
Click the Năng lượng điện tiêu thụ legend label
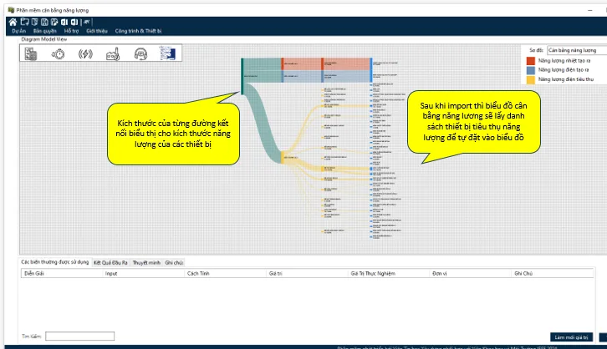(x=565, y=79)
